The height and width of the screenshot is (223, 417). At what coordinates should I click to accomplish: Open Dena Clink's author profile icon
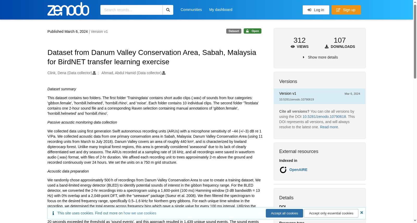[x=94, y=73]
